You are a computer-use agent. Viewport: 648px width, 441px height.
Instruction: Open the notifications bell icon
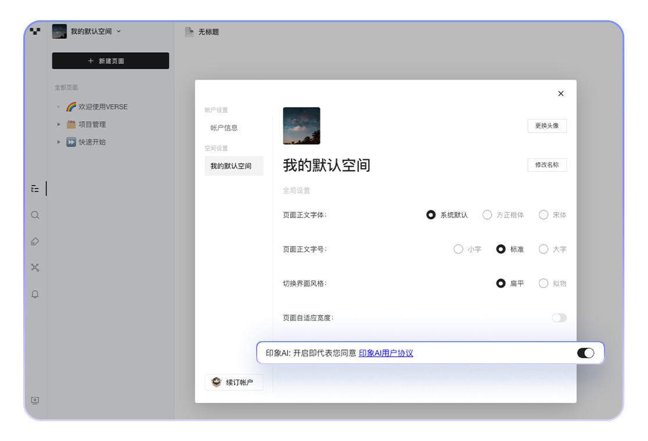(35, 295)
